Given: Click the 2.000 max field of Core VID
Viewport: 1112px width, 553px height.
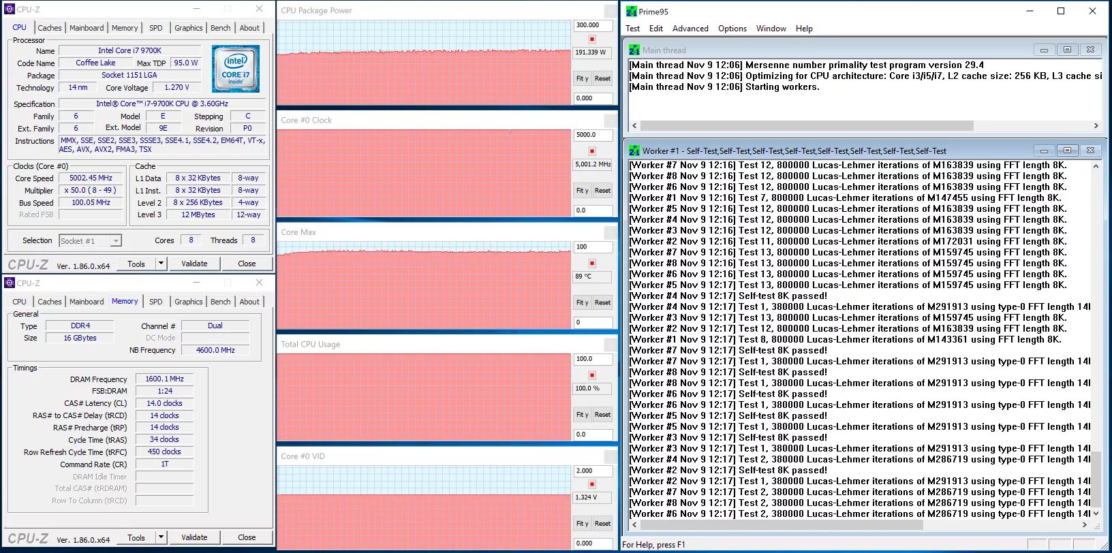Looking at the screenshot, I should pos(593,471).
